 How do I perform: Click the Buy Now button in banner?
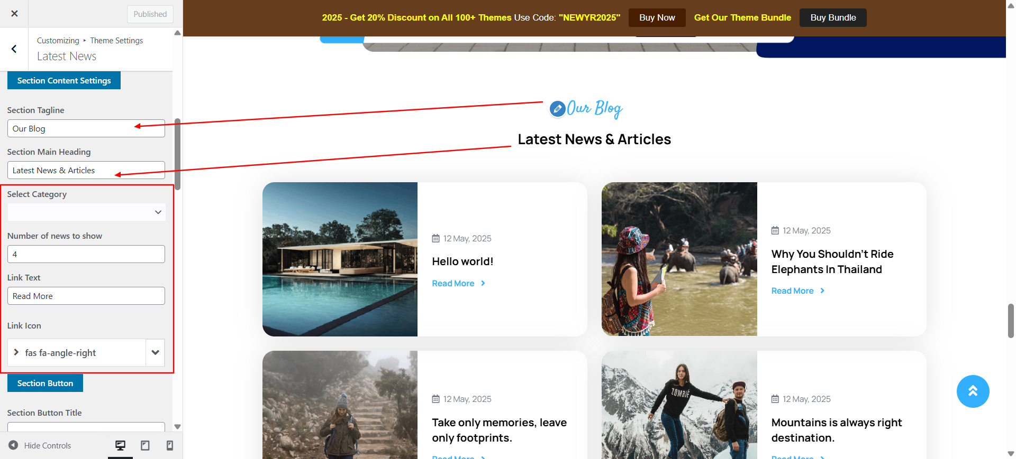coord(657,17)
